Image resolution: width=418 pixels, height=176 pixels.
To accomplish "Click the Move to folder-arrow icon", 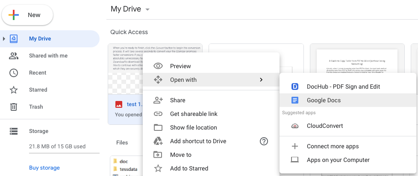I will coord(158,155).
